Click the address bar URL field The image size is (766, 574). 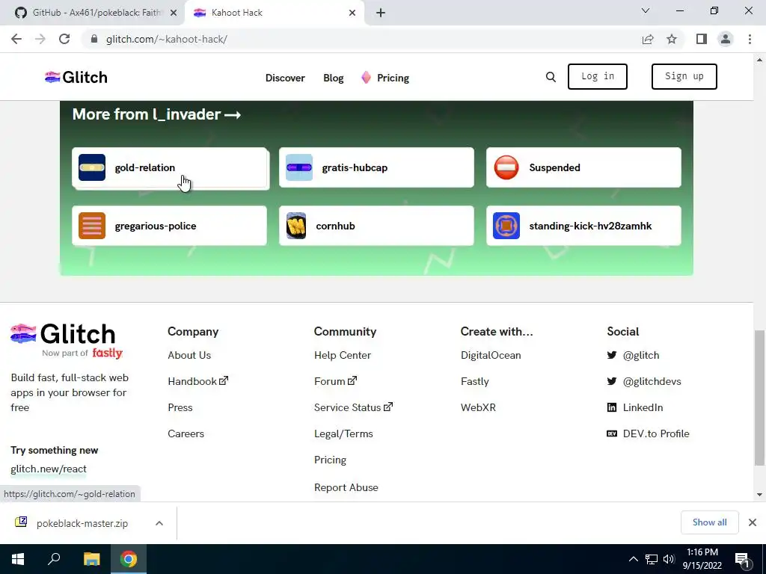click(361, 39)
